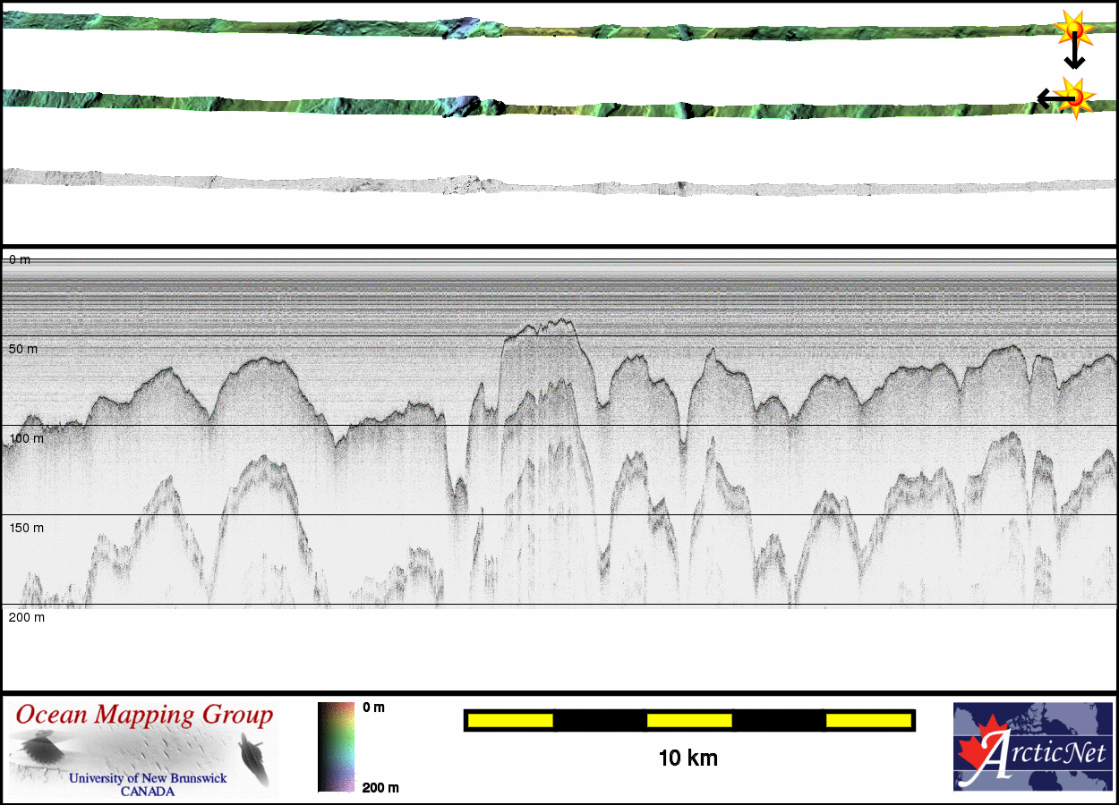This screenshot has height=805, width=1119.
Task: Select the University of New Brunswick text
Action: pyautogui.click(x=148, y=778)
